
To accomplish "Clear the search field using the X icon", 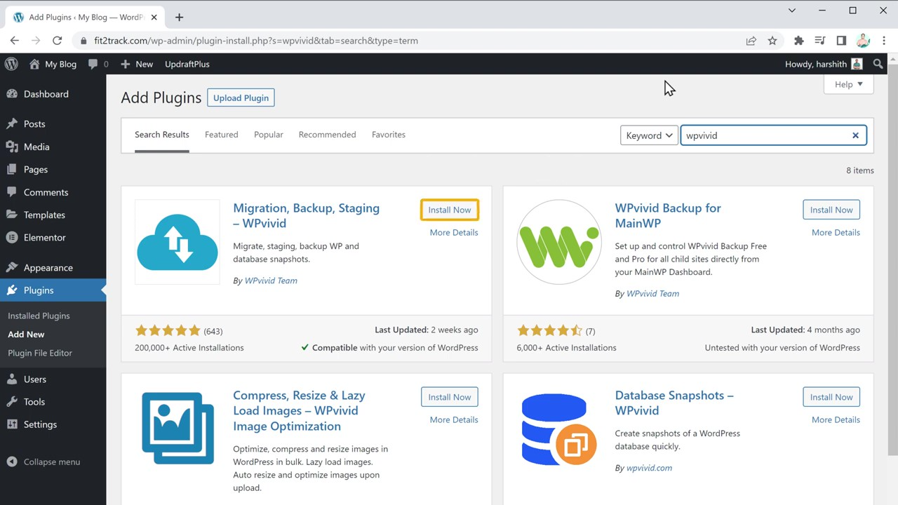I will tap(855, 135).
